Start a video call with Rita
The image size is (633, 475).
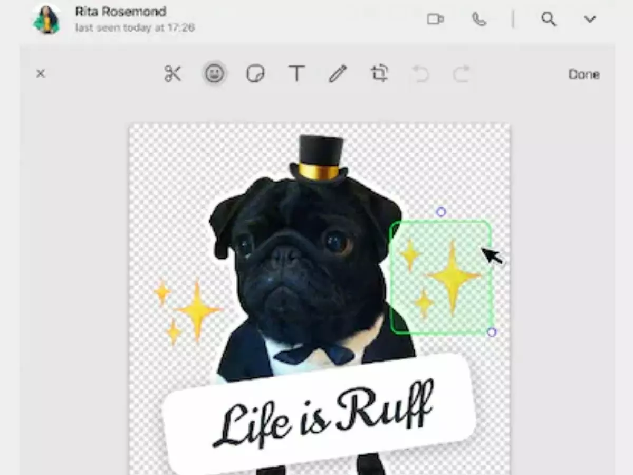tap(435, 20)
